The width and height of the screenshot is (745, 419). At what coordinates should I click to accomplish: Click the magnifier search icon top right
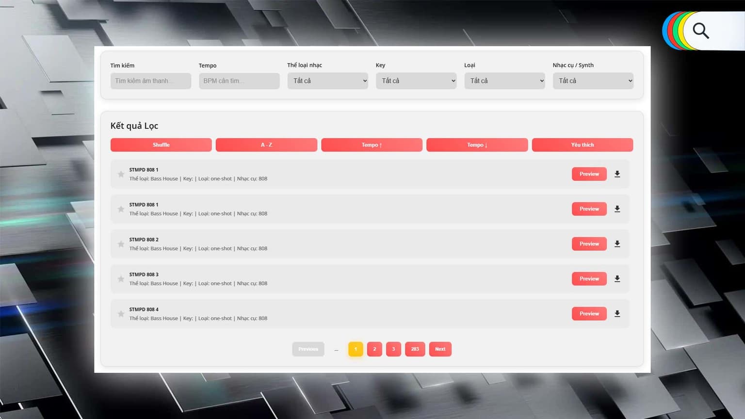(x=701, y=31)
